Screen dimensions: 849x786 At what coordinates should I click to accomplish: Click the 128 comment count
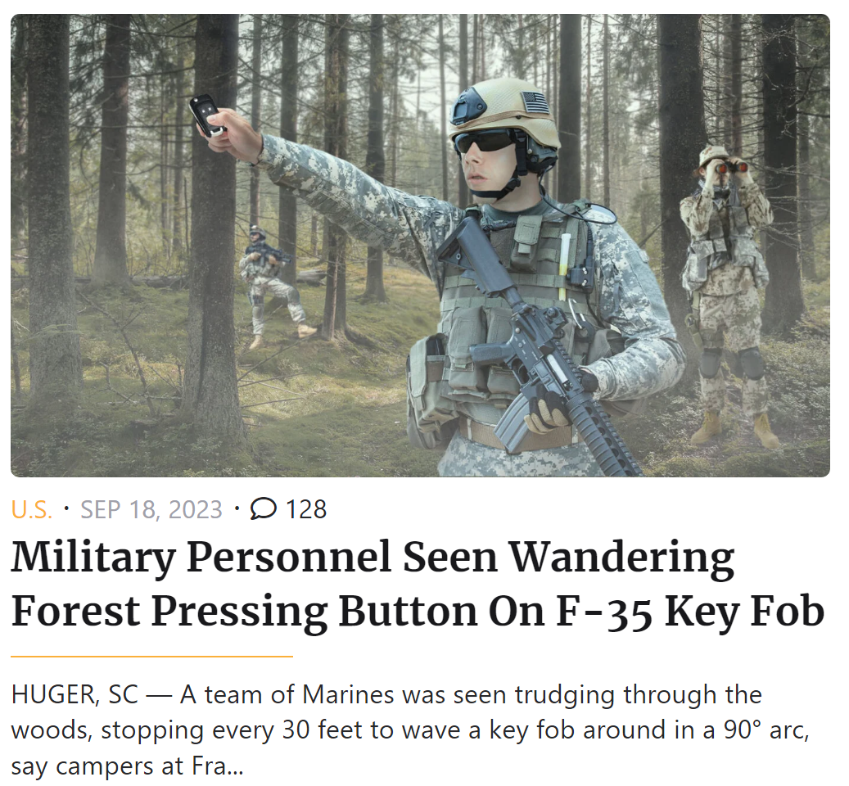coord(306,509)
